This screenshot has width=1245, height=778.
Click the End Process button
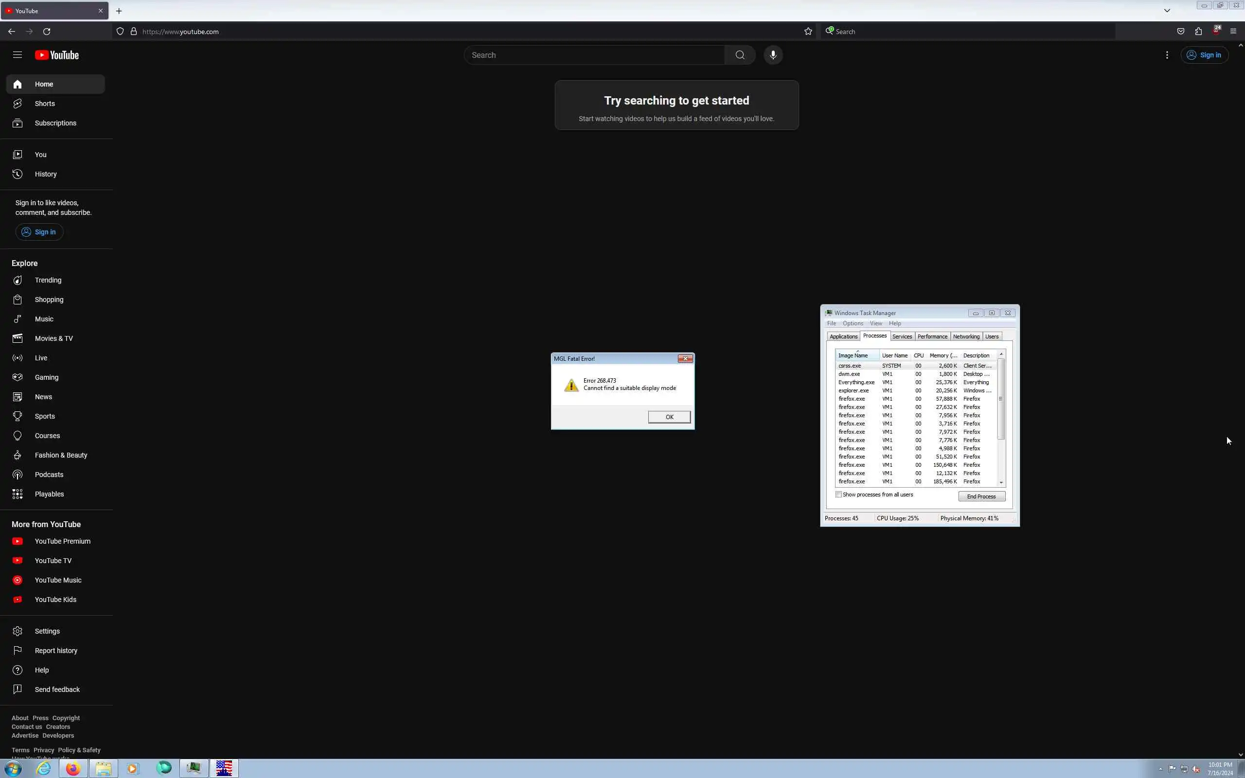click(981, 496)
